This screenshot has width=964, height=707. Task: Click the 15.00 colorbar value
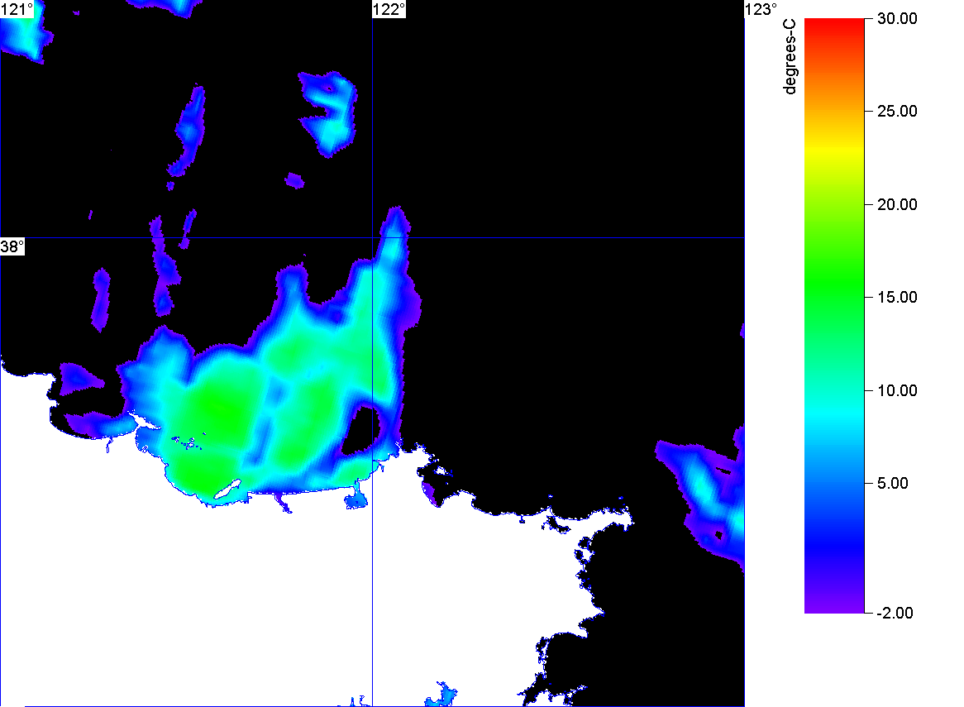point(897,298)
